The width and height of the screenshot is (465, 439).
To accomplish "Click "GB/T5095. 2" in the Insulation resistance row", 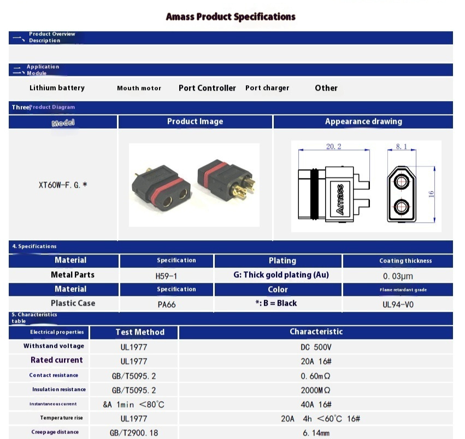I will point(134,390).
